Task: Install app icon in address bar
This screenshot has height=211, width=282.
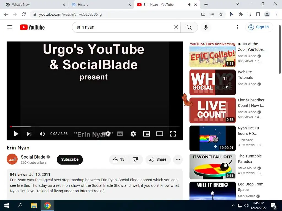Action: click(x=203, y=14)
